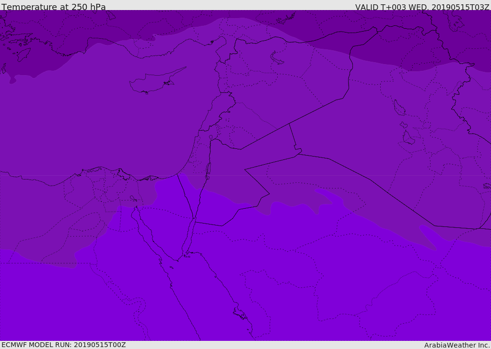Pick the bright violet southern temperature region
The width and height of the screenshot is (491, 349).
coord(288,287)
